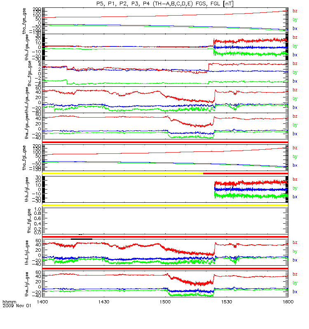Click red status bar above tha_fgl_gse panel
Screen dimensions: 309x329
coord(165,142)
